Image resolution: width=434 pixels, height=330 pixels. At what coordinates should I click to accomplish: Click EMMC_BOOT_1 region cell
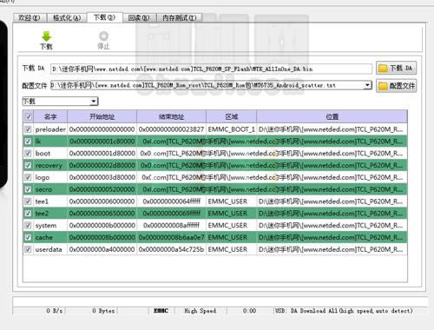[232, 129]
